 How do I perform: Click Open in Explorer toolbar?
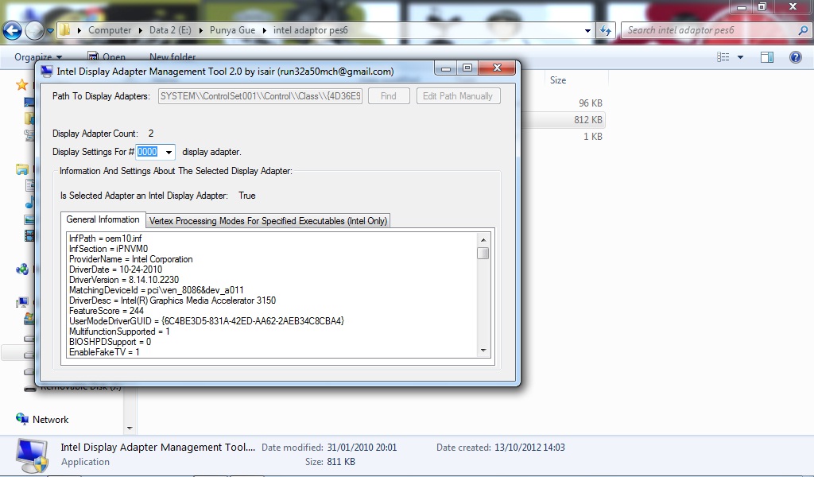click(107, 57)
